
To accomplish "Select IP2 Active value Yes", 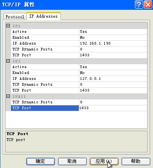I will tap(113, 67).
